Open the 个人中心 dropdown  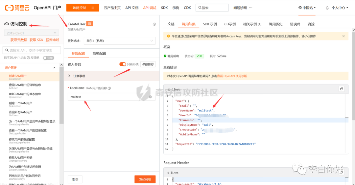pyautogui.click(x=340, y=8)
